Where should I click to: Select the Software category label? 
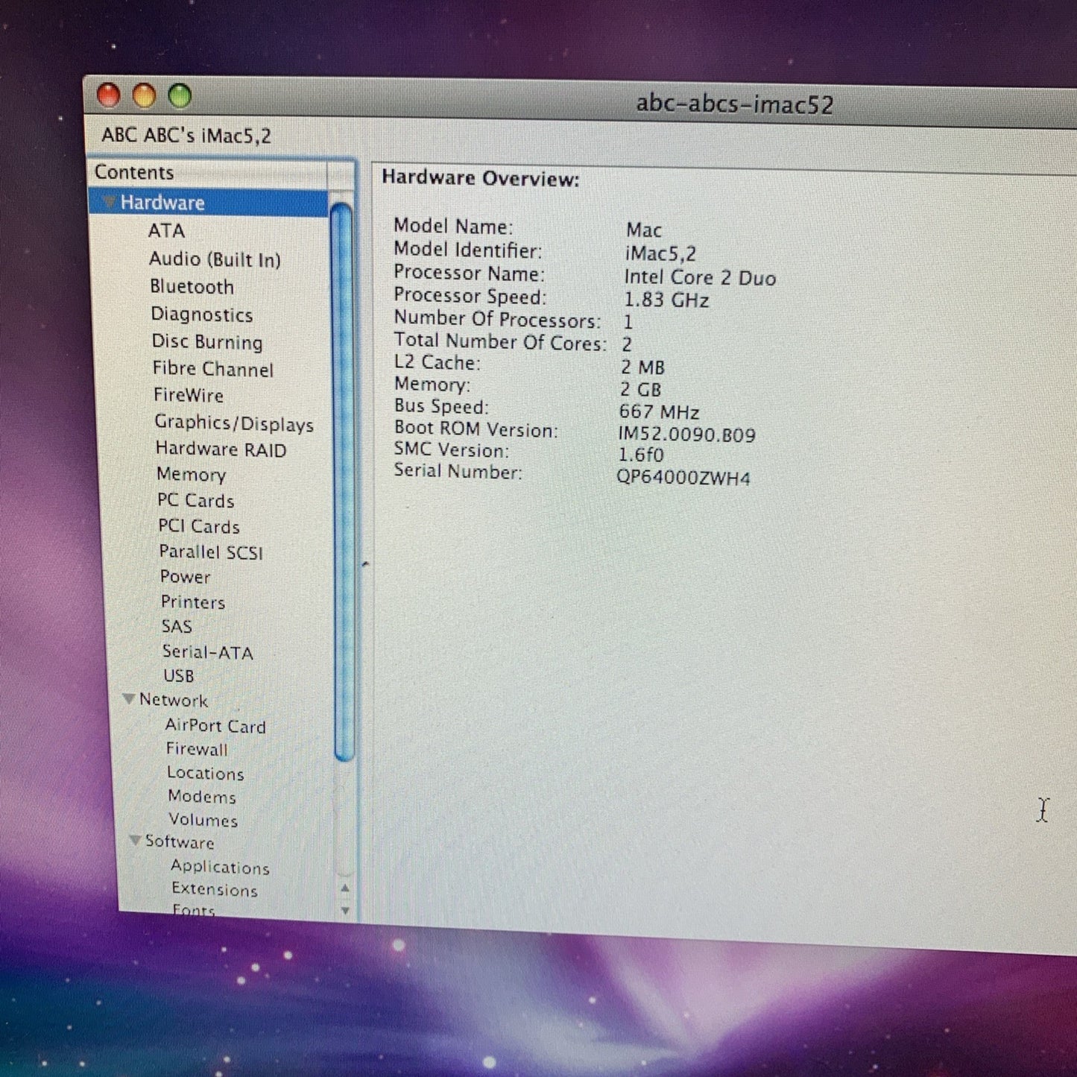tap(180, 841)
